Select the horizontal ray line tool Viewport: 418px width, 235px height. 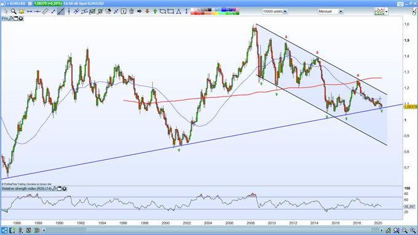click(x=37, y=12)
